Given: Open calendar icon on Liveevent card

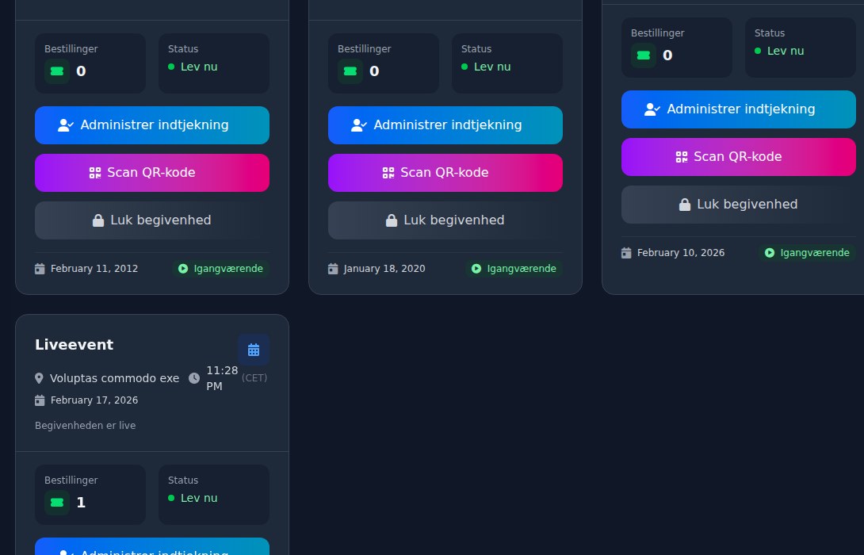Looking at the screenshot, I should point(254,350).
